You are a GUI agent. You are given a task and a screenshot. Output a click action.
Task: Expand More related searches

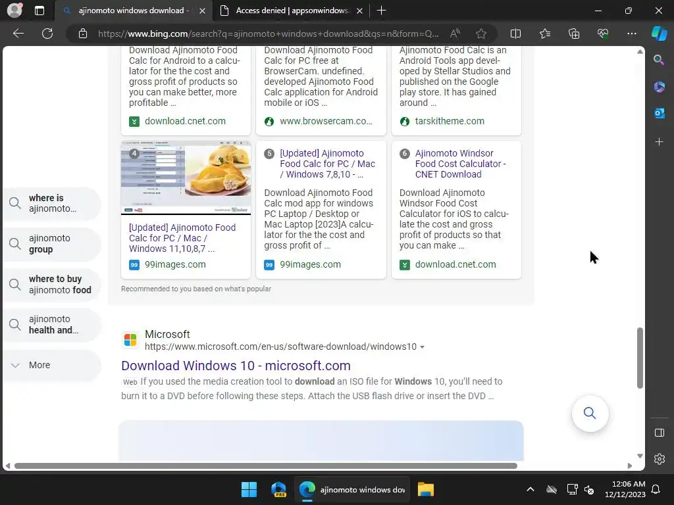[x=52, y=365]
